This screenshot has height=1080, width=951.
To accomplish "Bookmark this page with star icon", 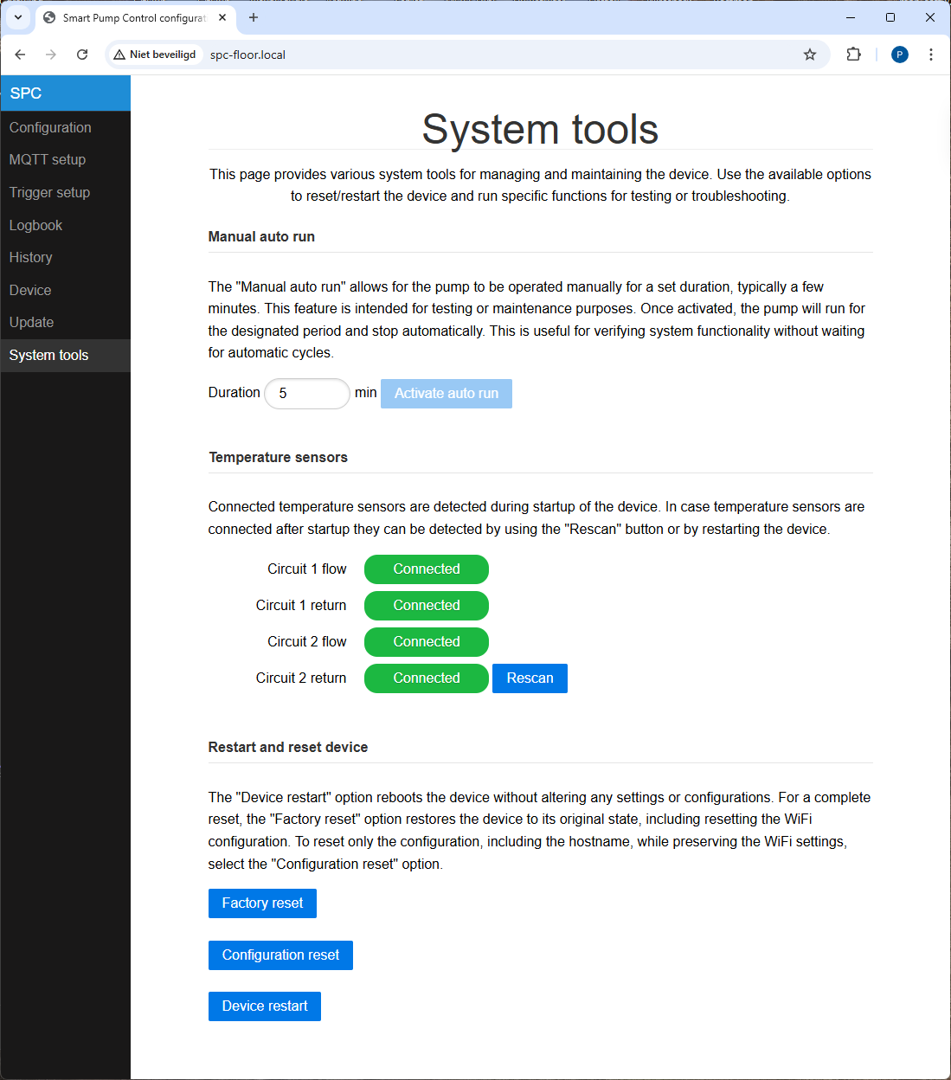I will tap(810, 55).
